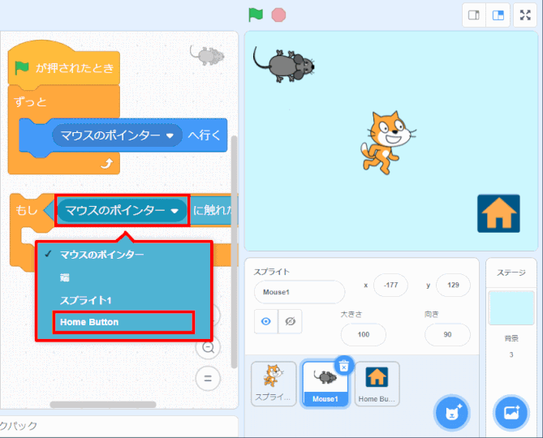Image resolution: width=543 pixels, height=438 pixels.
Task: Click the workspace horizontal scrollbar
Action: tap(103, 405)
